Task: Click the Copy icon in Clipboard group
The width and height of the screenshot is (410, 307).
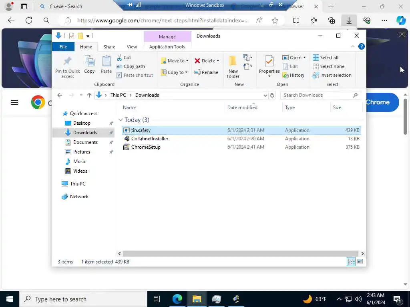Action: point(89,61)
